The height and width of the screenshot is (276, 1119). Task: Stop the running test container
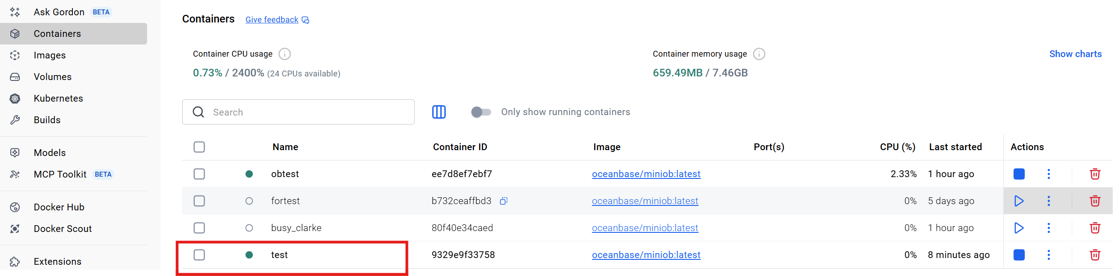1019,255
